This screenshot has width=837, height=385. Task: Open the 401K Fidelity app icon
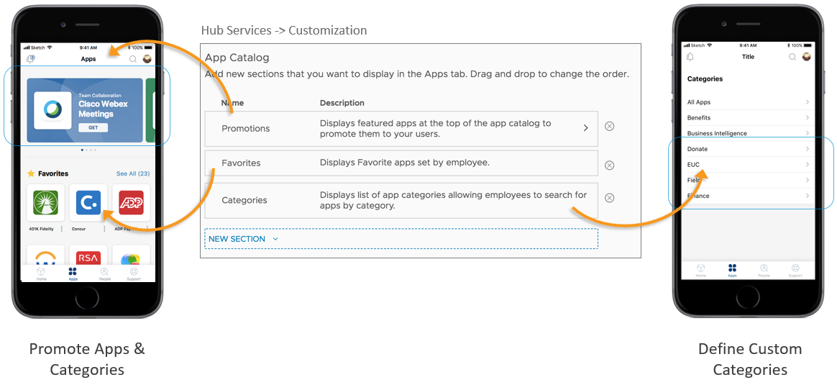click(x=45, y=204)
